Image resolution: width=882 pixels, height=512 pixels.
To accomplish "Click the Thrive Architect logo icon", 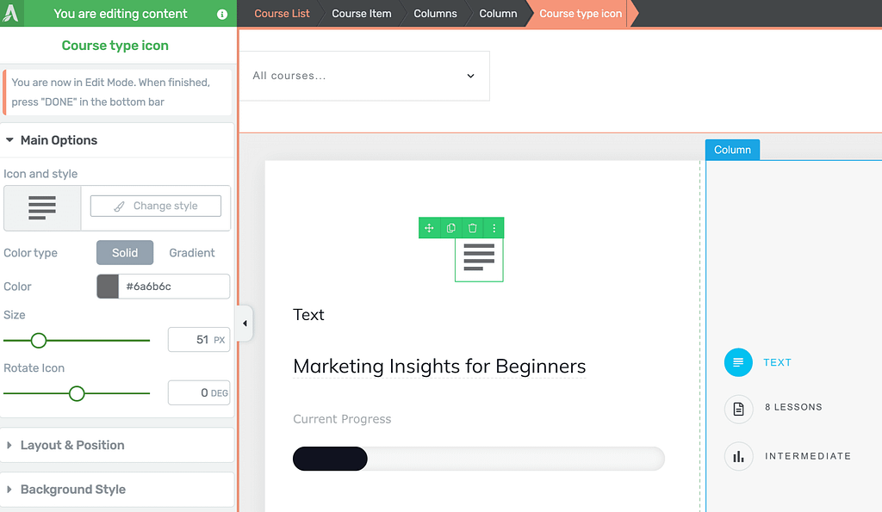I will pyautogui.click(x=10, y=13).
